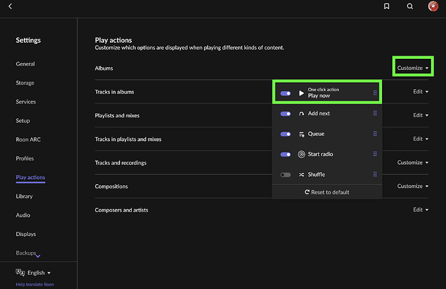The height and width of the screenshot is (289, 446).
Task: Click the Start radio icon
Action: point(301,155)
